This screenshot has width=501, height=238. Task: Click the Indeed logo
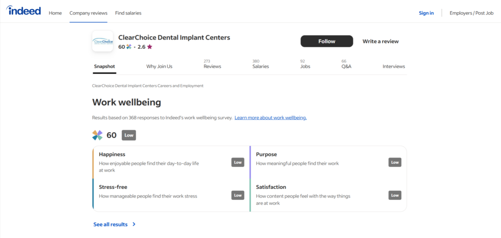coord(23,11)
